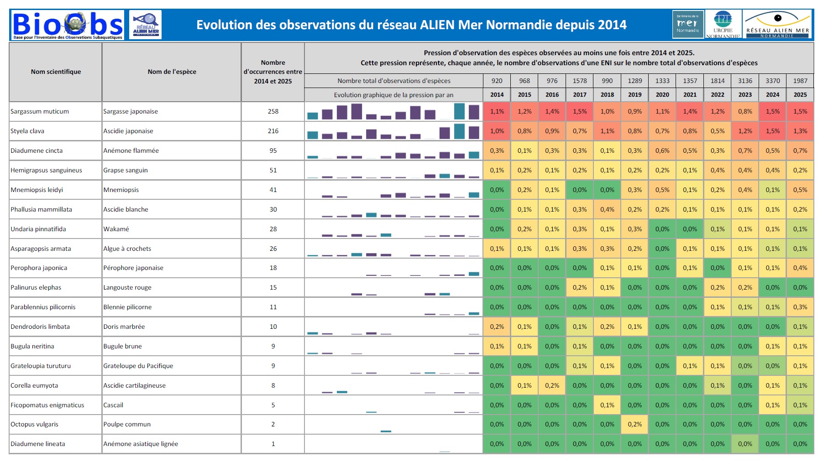The height and width of the screenshot is (462, 823).
Task: Click the 2014 year column header
Action: point(497,95)
